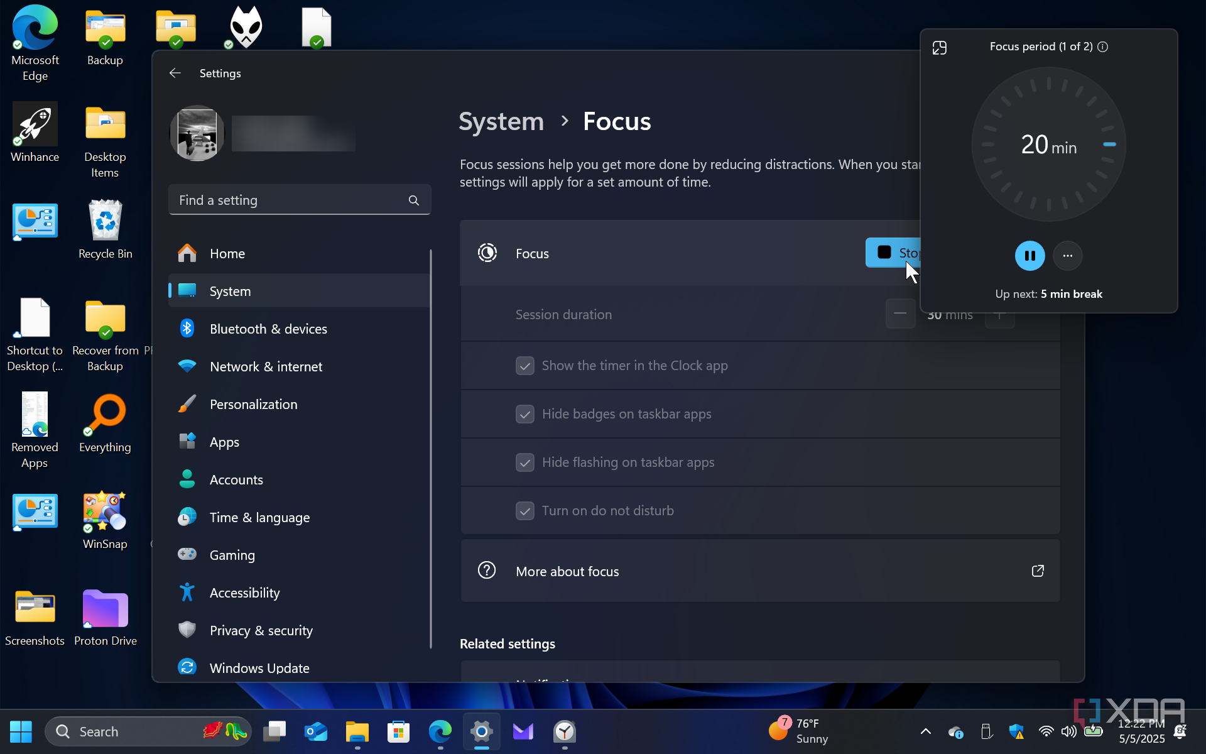
Task: Open the More about focus link
Action: pos(761,571)
